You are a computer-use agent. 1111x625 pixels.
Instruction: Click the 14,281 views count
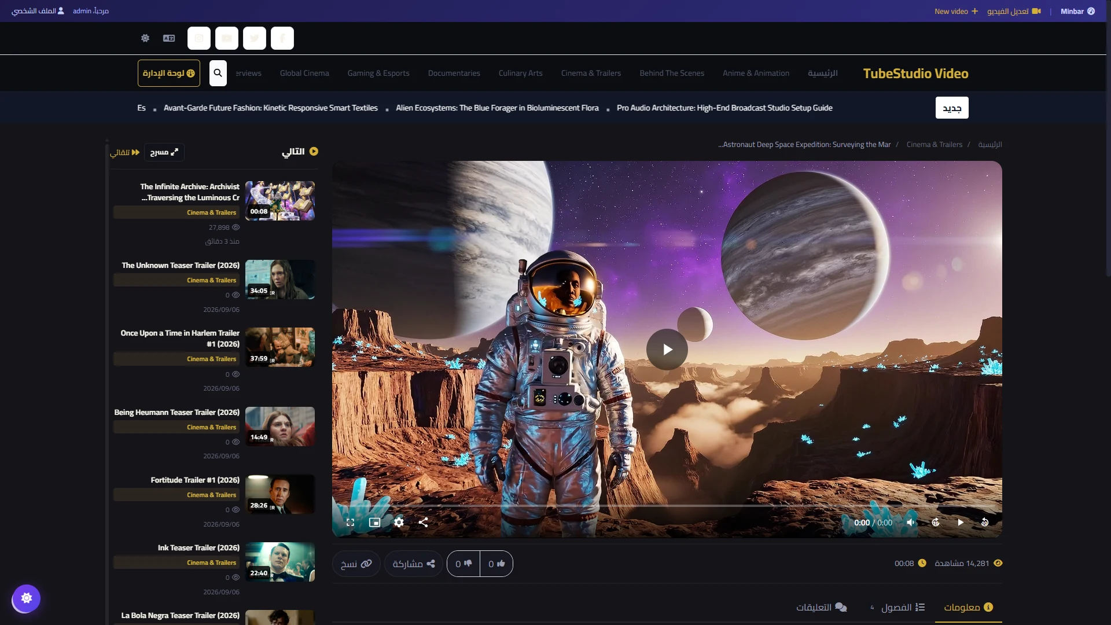click(x=968, y=563)
